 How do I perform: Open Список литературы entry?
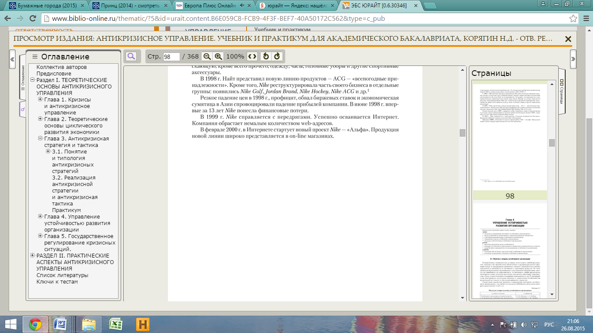point(63,275)
